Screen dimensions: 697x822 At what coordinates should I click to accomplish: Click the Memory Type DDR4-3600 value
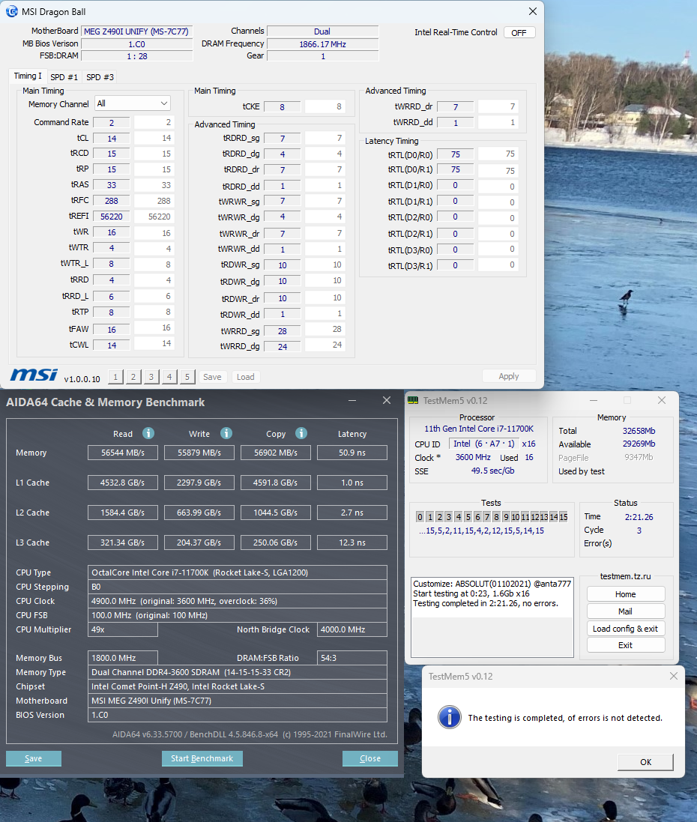[x=237, y=672]
